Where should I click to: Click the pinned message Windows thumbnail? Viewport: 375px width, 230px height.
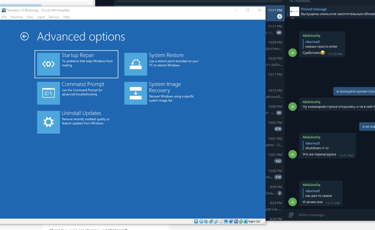coord(294,11)
